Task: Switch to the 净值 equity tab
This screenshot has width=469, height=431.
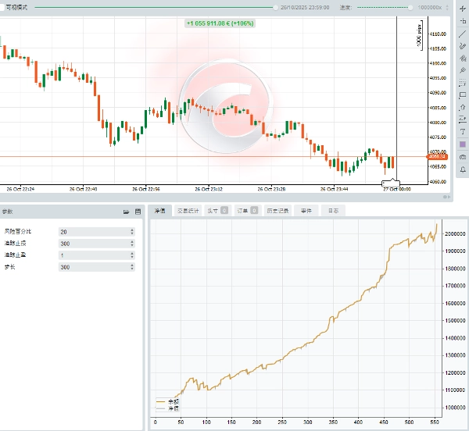Action: pyautogui.click(x=159, y=211)
